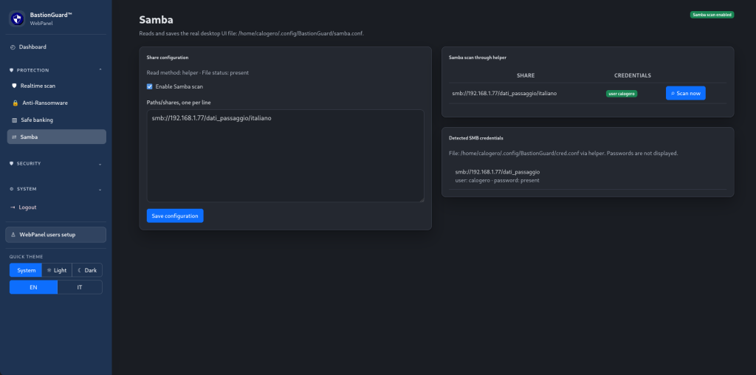The width and height of the screenshot is (756, 375).
Task: Click the Security section shield icon
Action: click(12, 163)
